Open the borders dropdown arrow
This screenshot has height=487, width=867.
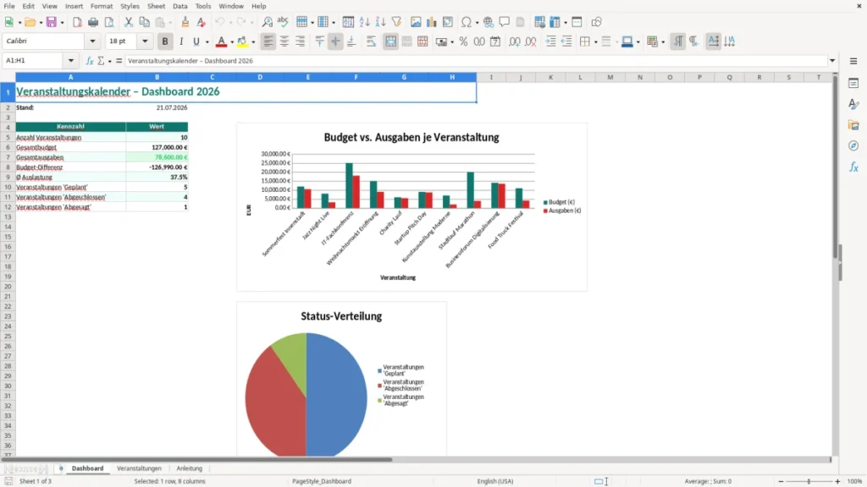(x=595, y=42)
